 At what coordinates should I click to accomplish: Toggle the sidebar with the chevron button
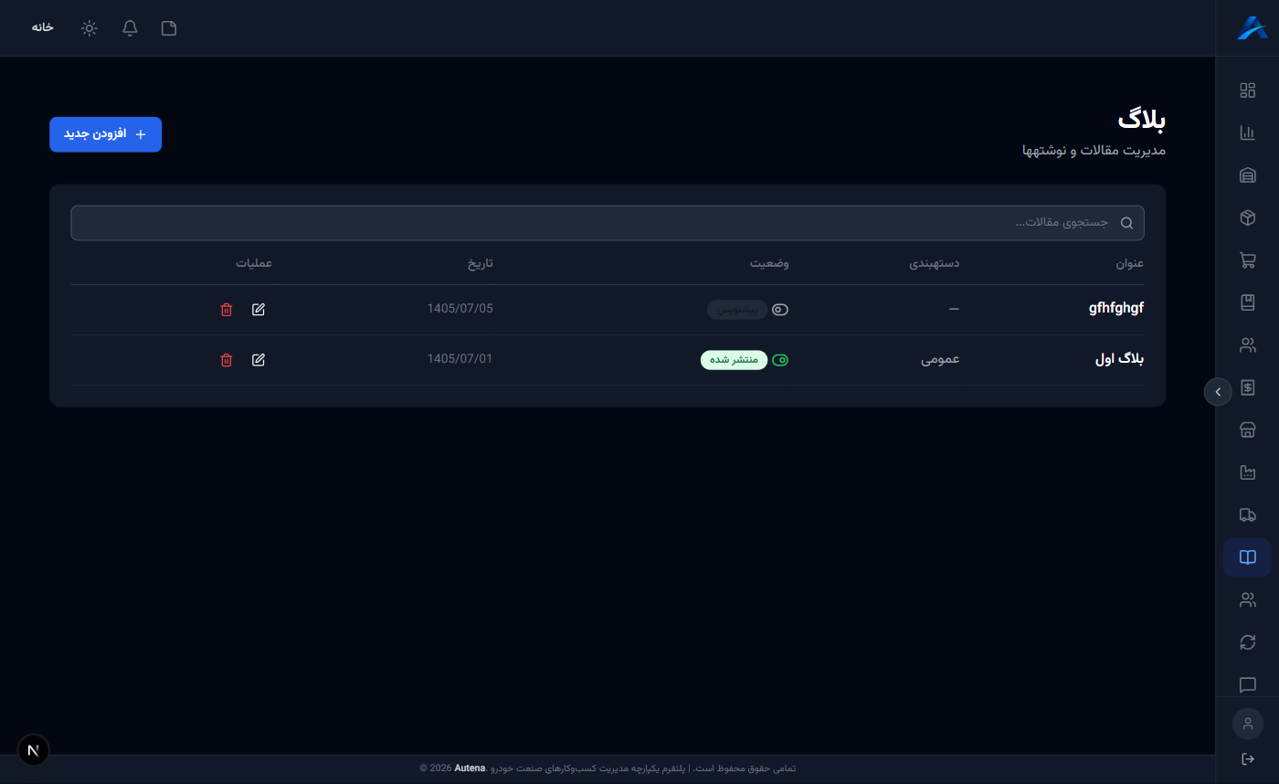pyautogui.click(x=1218, y=391)
